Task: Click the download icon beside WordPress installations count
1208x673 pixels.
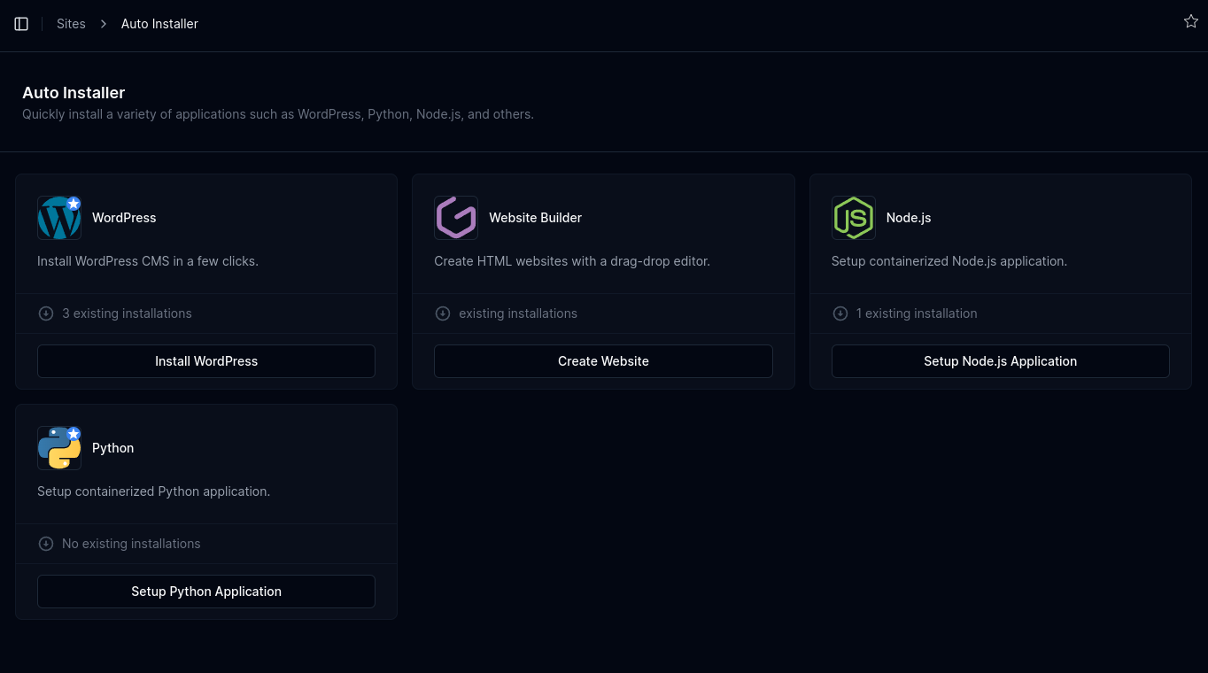Action: (46, 313)
